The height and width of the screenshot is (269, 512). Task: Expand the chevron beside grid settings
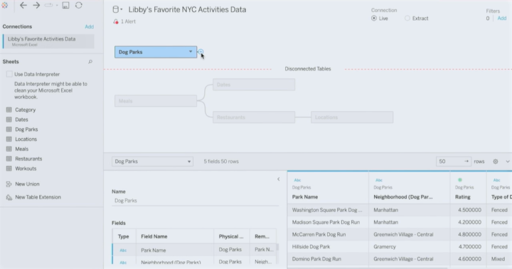(x=508, y=162)
